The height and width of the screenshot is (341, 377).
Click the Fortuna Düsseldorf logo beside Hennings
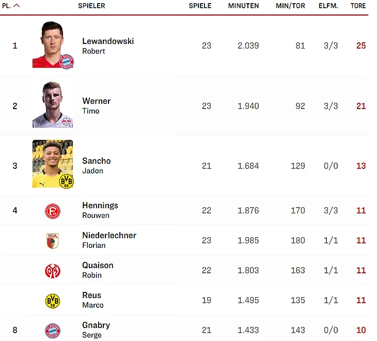tap(53, 211)
